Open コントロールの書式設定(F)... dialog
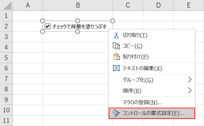 pos(152,113)
